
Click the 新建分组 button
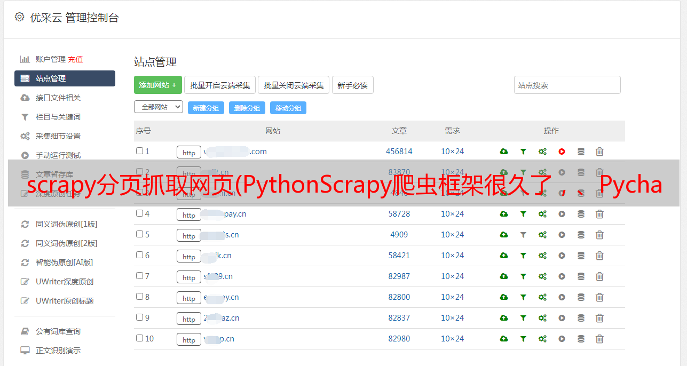[206, 108]
